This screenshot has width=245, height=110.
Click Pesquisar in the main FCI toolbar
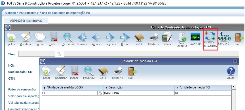click(68, 39)
